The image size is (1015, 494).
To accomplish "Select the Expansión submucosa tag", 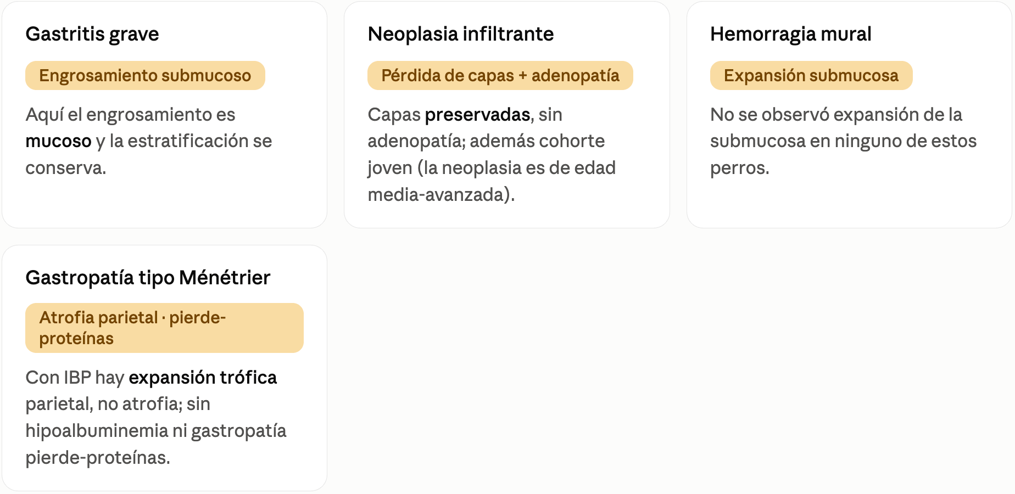I will (x=811, y=75).
